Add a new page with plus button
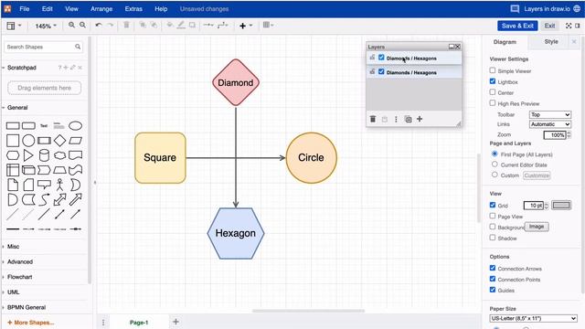Image resolution: width=585 pixels, height=329 pixels. (x=175, y=322)
